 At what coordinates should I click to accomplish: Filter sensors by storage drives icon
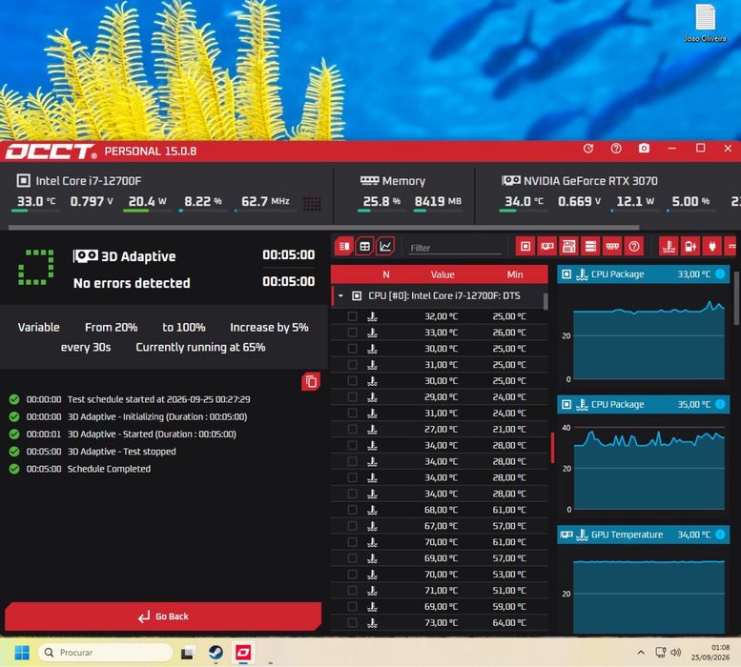[590, 247]
